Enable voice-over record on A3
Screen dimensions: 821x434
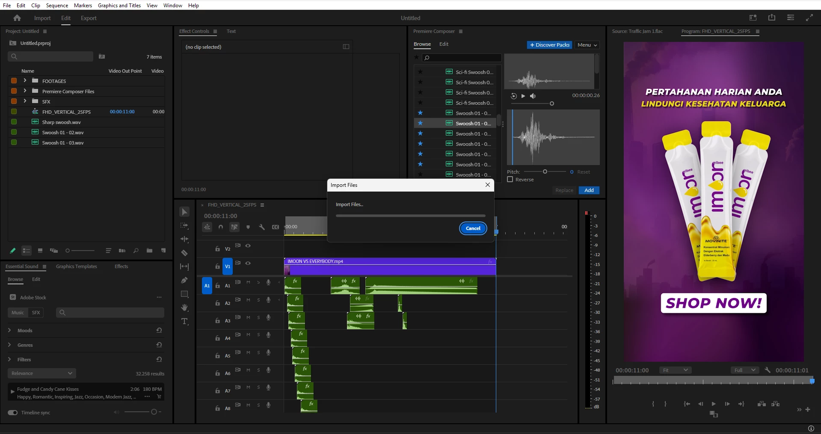pos(268,318)
